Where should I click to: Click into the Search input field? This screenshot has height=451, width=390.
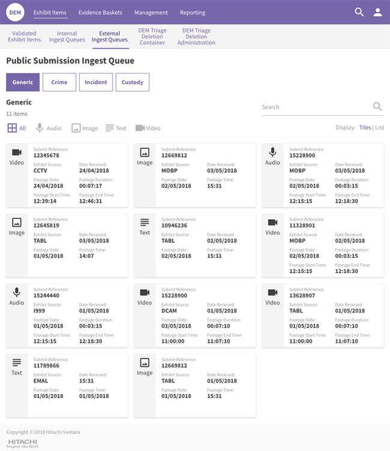[315, 107]
